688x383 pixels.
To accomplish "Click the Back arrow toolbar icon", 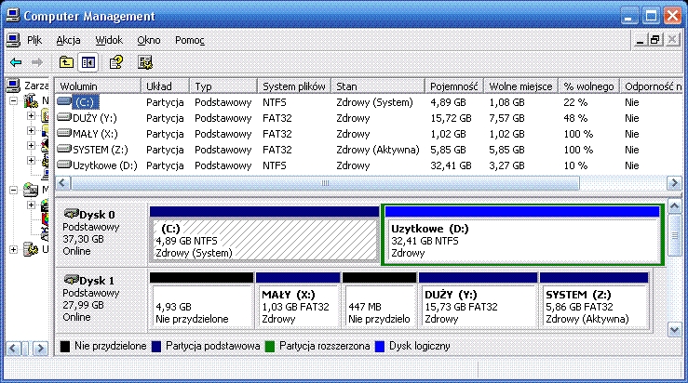I will 16,62.
